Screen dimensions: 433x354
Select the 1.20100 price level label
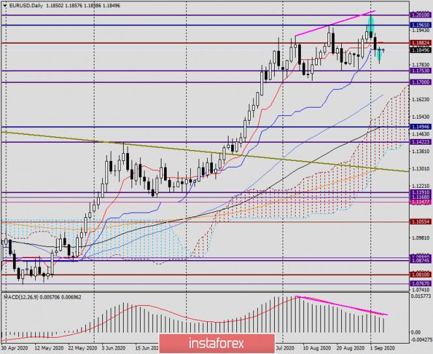tap(420, 15)
